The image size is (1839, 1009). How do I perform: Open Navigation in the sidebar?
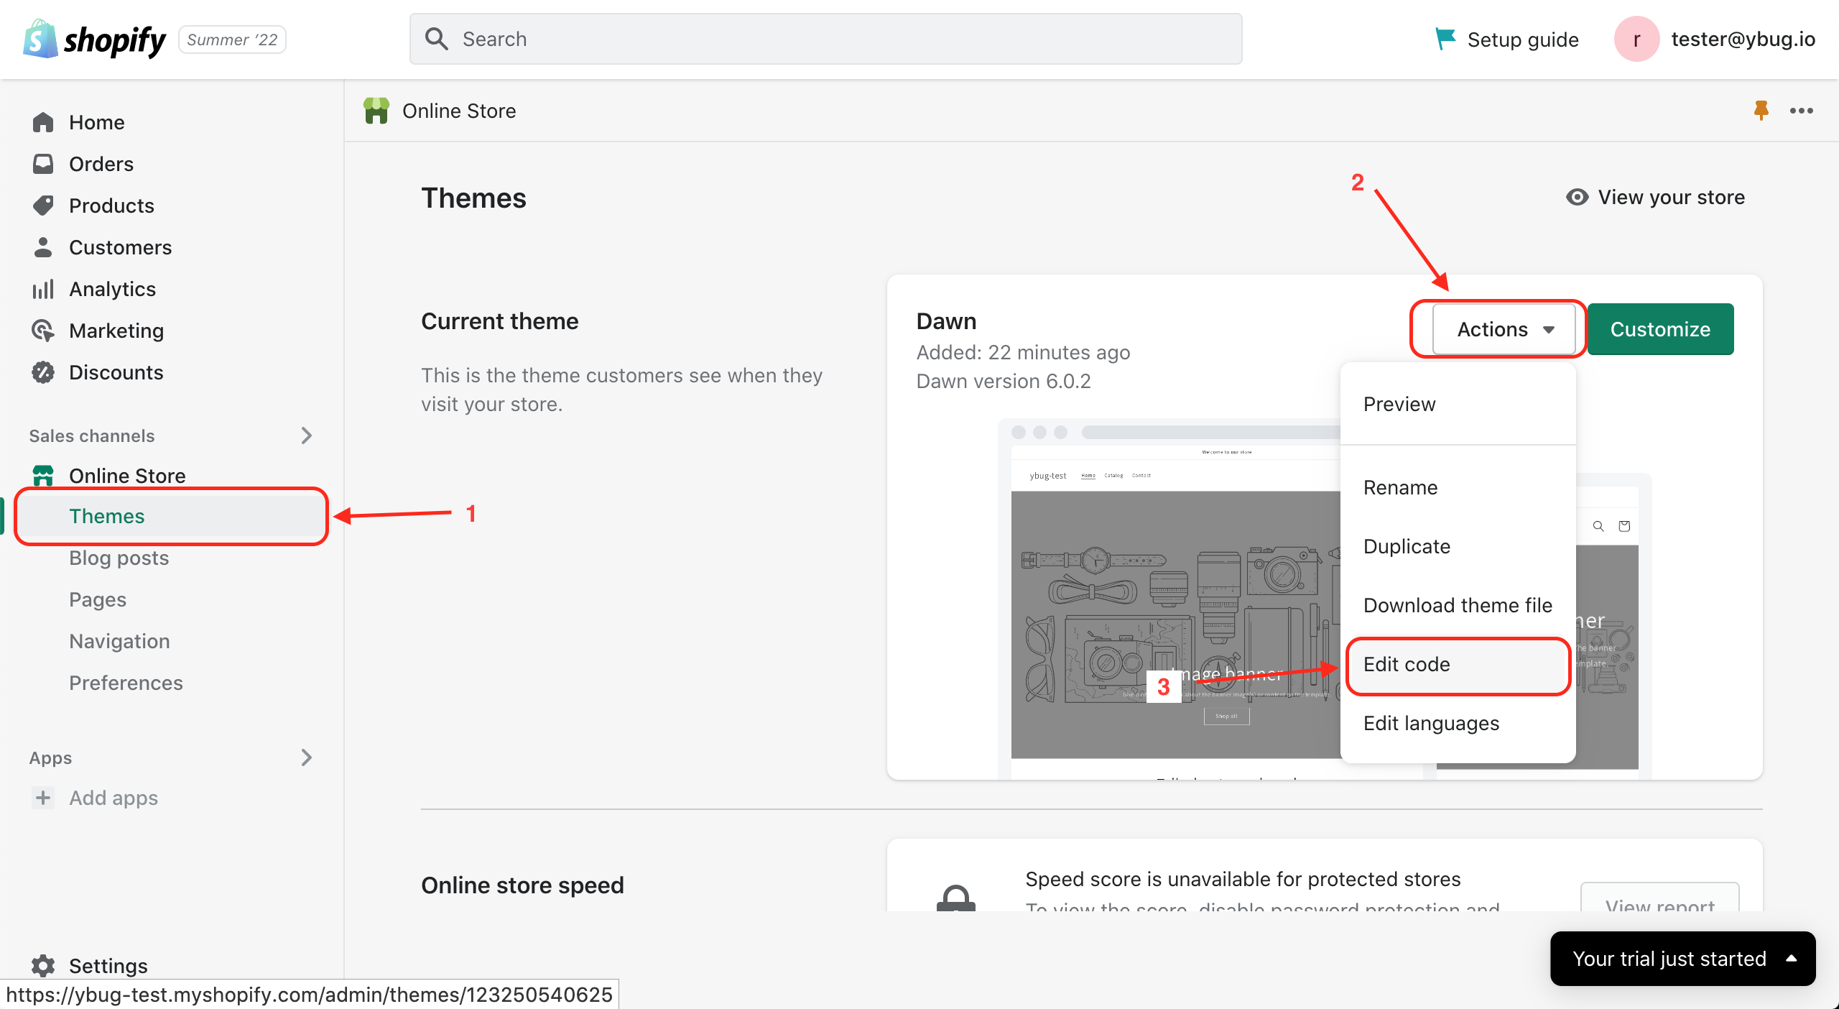point(119,641)
